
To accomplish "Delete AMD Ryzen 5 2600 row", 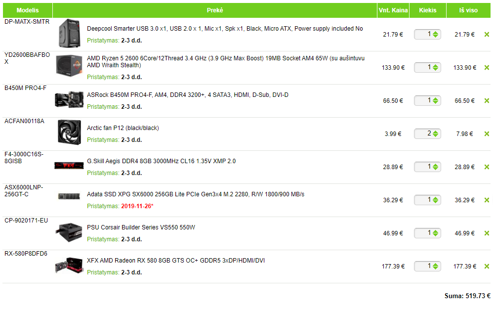I will point(487,68).
